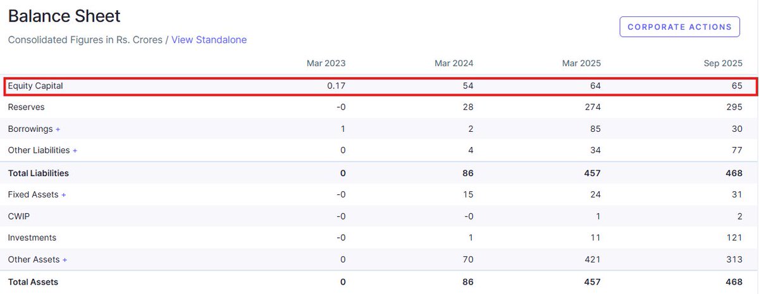
Task: Select Fixed Assets value 24
Action: pyautogui.click(x=596, y=194)
